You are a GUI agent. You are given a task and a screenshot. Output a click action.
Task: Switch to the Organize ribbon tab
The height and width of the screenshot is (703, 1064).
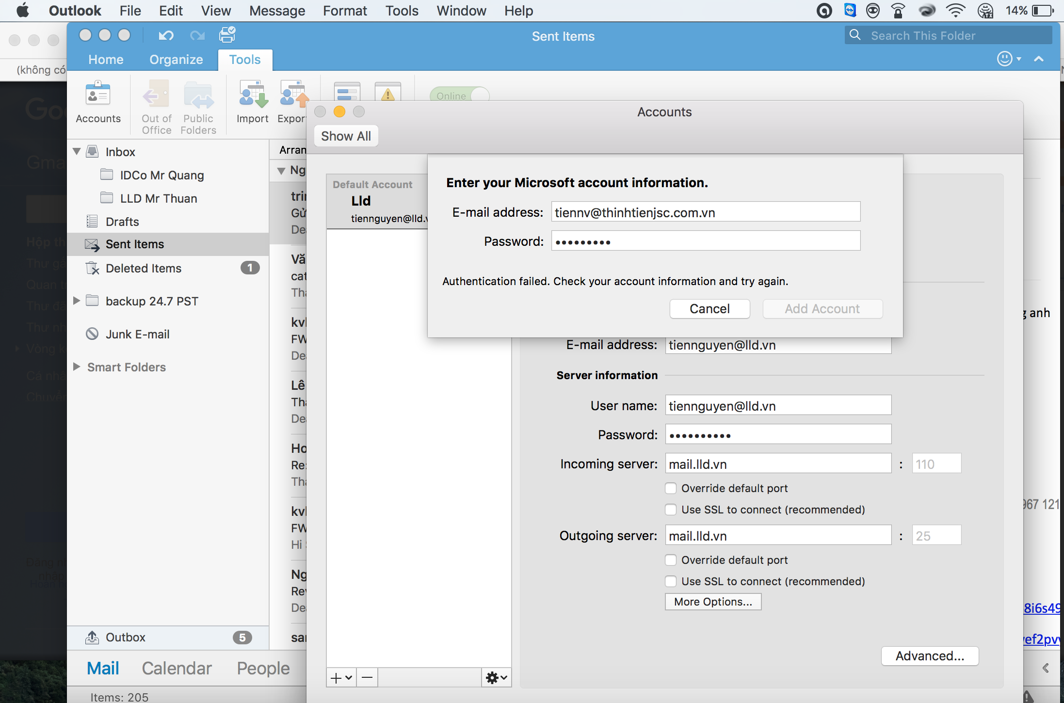pos(176,60)
